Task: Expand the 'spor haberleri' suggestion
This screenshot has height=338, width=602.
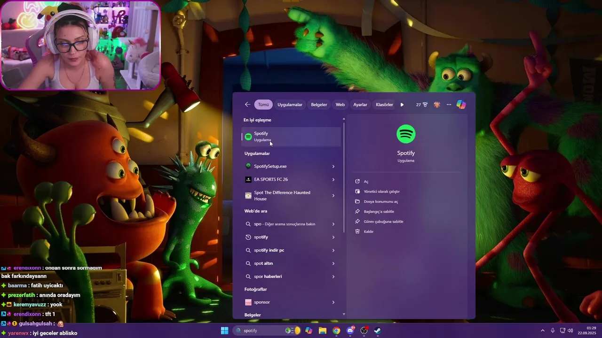Action: 333,277
